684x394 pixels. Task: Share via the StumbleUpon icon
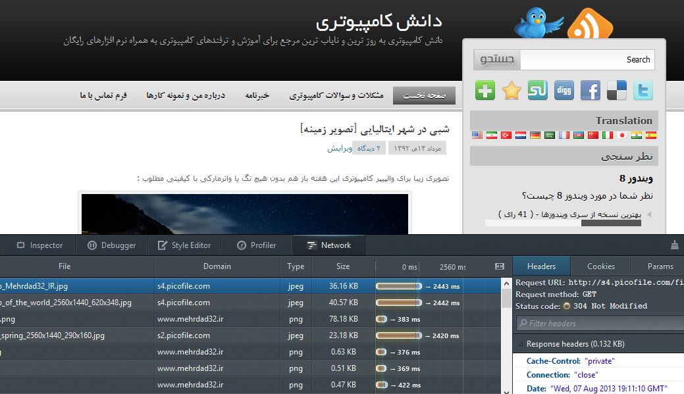click(537, 90)
